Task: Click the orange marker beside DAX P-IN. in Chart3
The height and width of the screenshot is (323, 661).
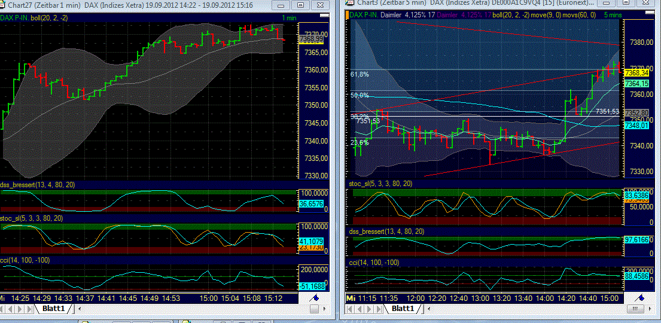Action: point(348,15)
